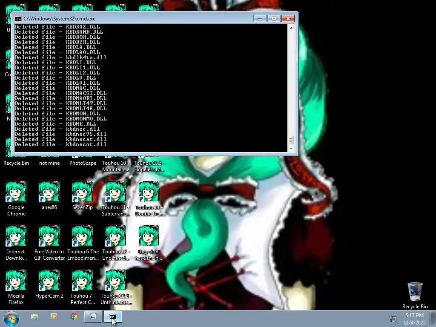Screen dimensions: 436x327
Task: Select the anex86 desktop icon
Action: (49, 195)
